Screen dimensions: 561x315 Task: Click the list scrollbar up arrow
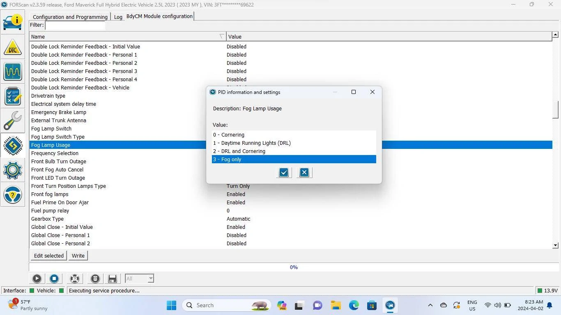(x=555, y=35)
